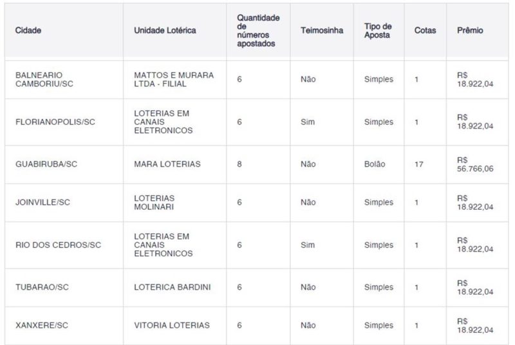Click the Unidade Lotérica column header
Image resolution: width=515 pixels, height=345 pixels.
165,30
